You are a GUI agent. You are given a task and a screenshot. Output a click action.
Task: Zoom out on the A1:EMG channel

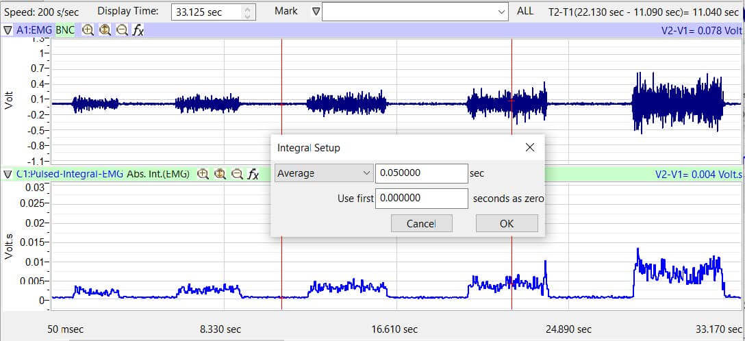[x=121, y=30]
